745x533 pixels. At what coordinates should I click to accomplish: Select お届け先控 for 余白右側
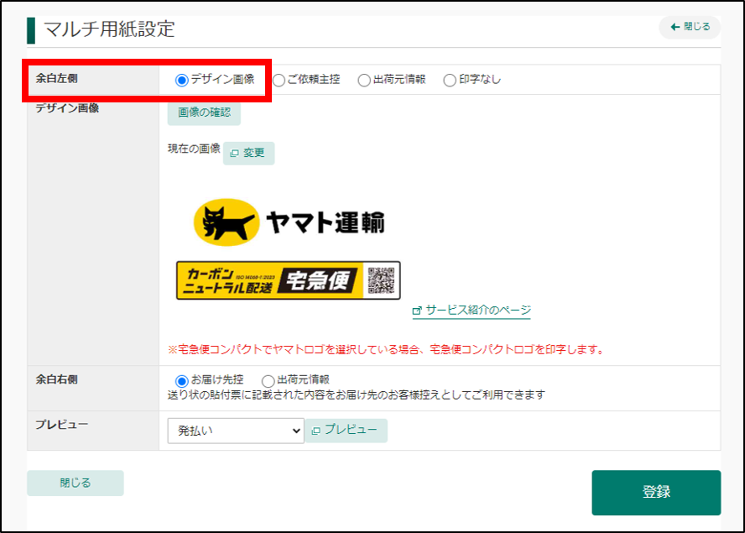[x=181, y=381]
